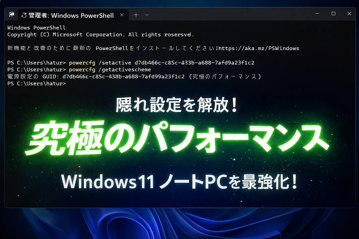The image size is (359, 239).
Task: Click the Copyright (C) Microsoft Corporation line
Action: 100,35
